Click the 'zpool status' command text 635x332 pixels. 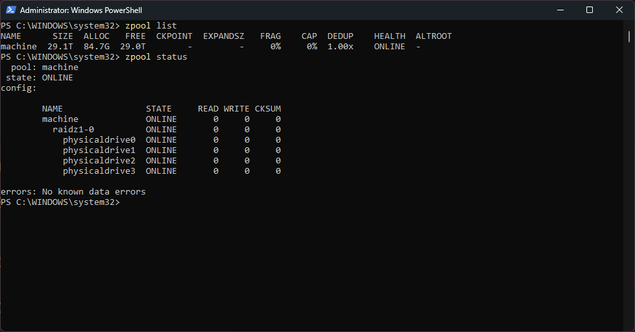(156, 57)
